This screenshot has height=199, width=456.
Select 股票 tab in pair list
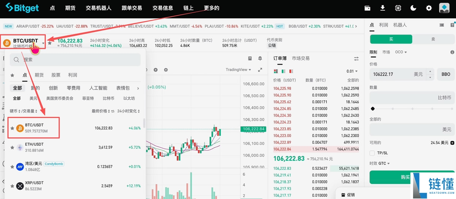click(x=56, y=75)
